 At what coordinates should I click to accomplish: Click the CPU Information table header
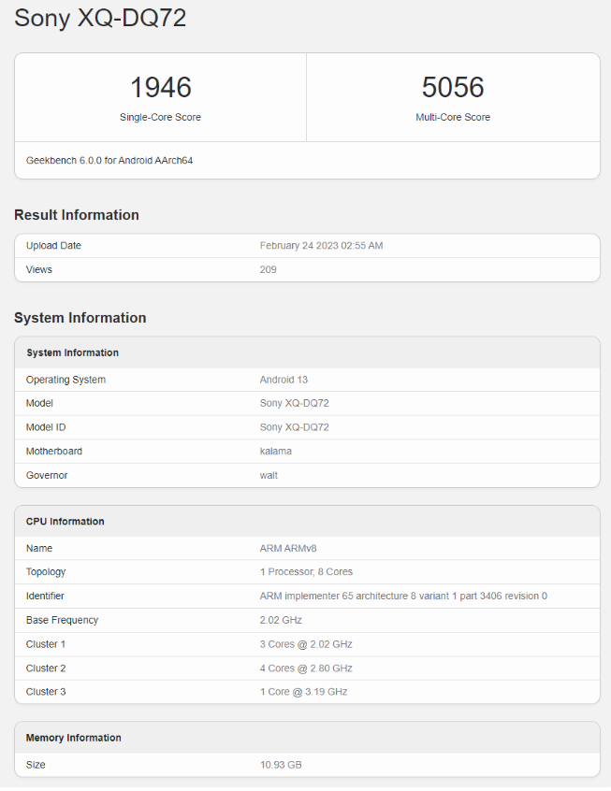tap(65, 522)
